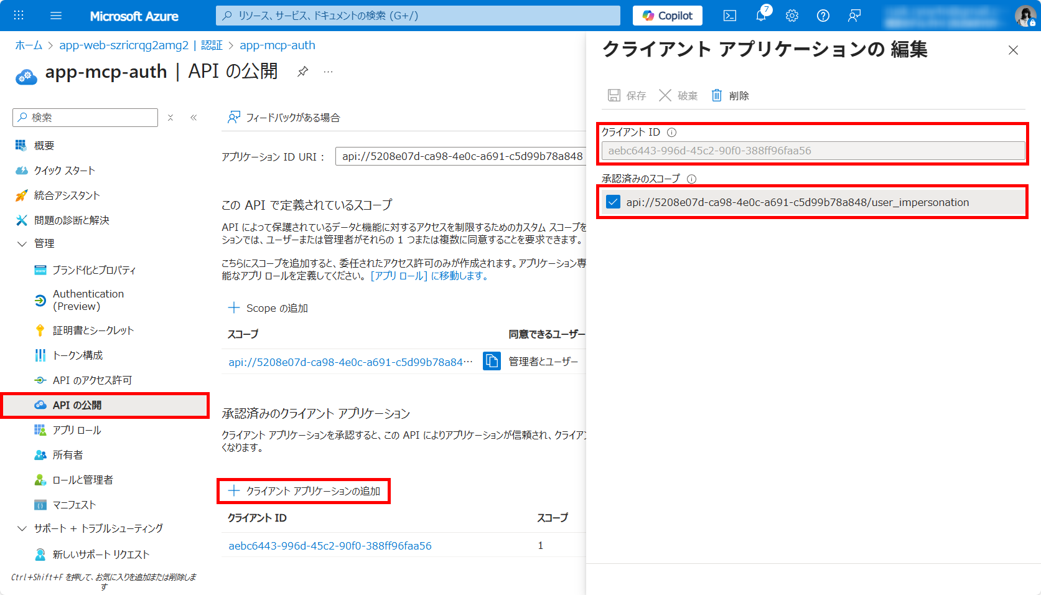This screenshot has height=595, width=1041.
Task: Open the Azure portal hamburger menu
Action: tap(56, 16)
